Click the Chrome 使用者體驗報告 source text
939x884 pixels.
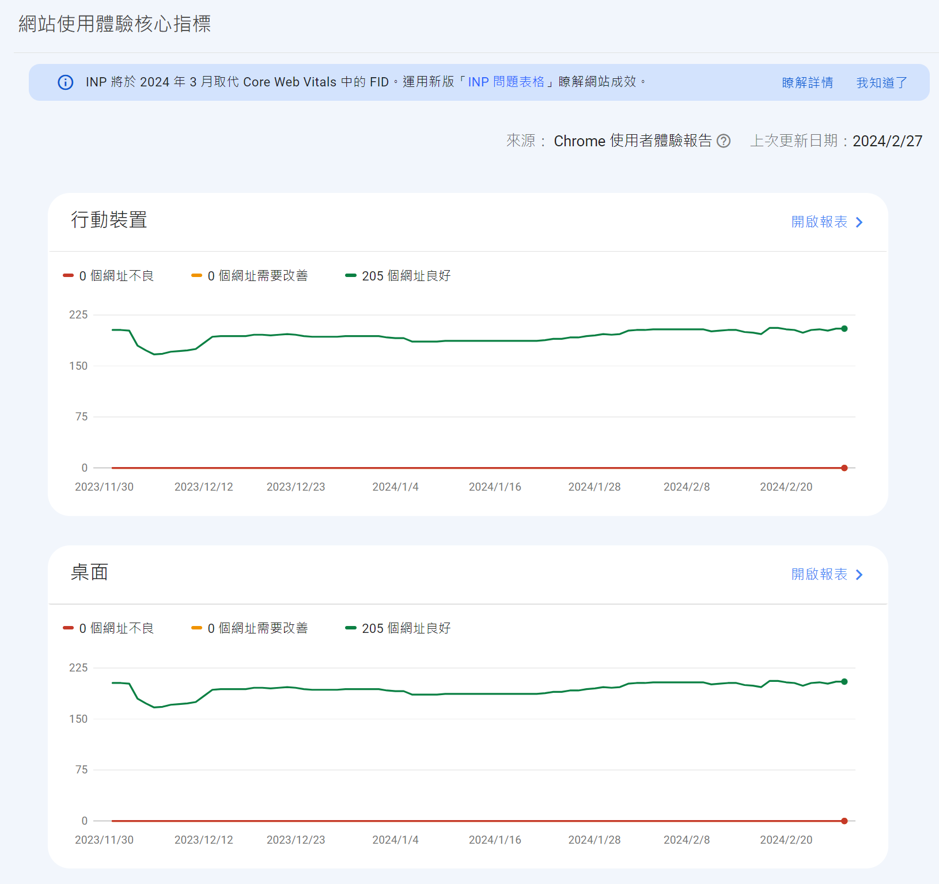tap(633, 141)
